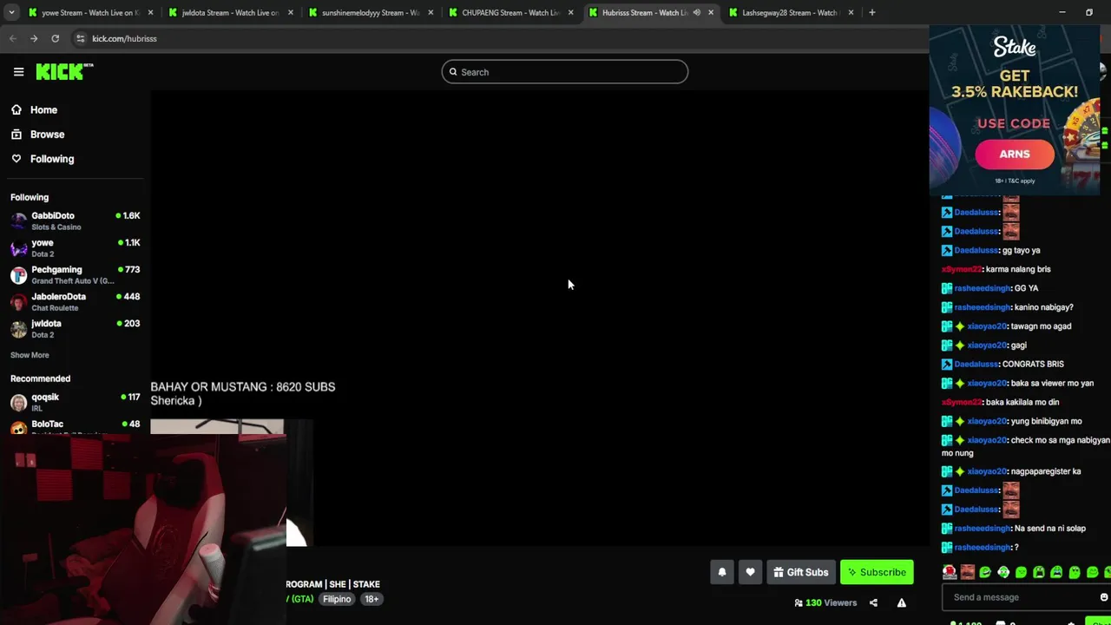The height and width of the screenshot is (625, 1111).
Task: Open the recommended channel BoloTac
Action: point(75,426)
